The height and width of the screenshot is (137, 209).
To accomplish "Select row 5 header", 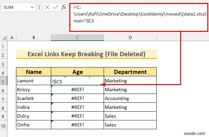I will coord(3,81).
